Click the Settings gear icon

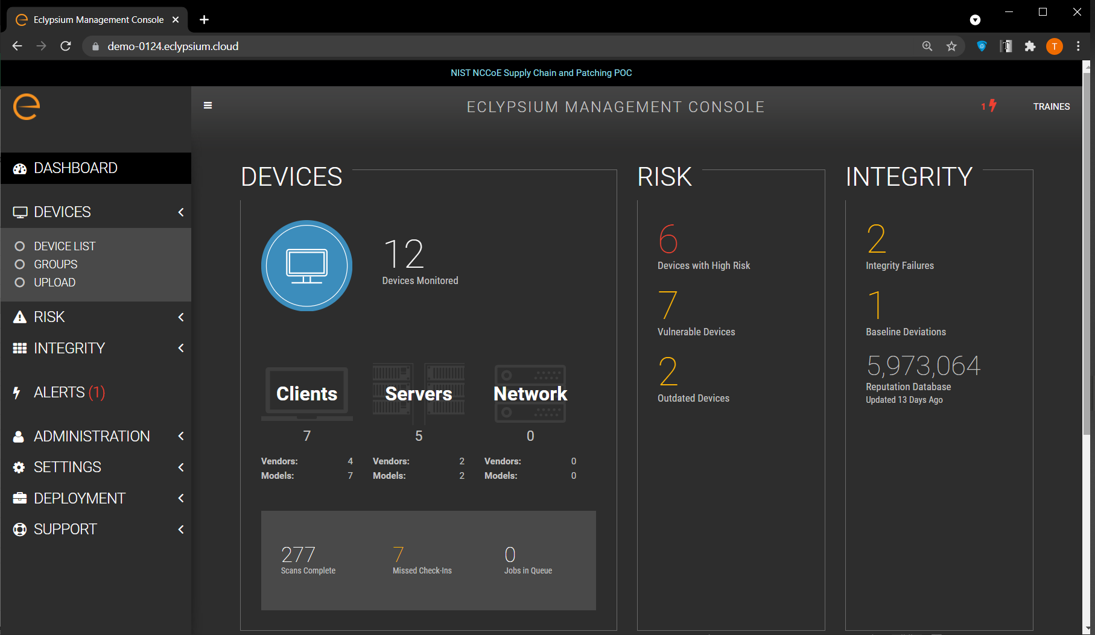coord(19,467)
